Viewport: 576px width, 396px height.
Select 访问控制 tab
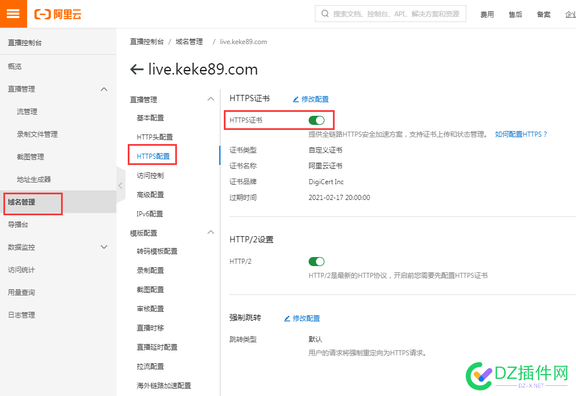click(x=150, y=176)
